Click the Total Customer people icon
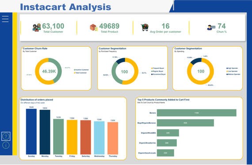This screenshot has height=165, width=252. tap(37, 27)
